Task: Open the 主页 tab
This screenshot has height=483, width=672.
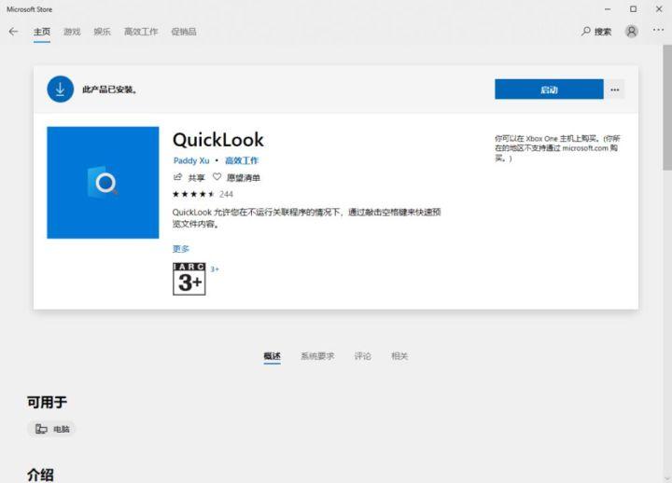Action: [x=42, y=32]
